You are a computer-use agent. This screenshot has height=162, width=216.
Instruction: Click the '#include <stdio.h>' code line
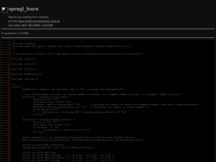[x=24, y=59]
